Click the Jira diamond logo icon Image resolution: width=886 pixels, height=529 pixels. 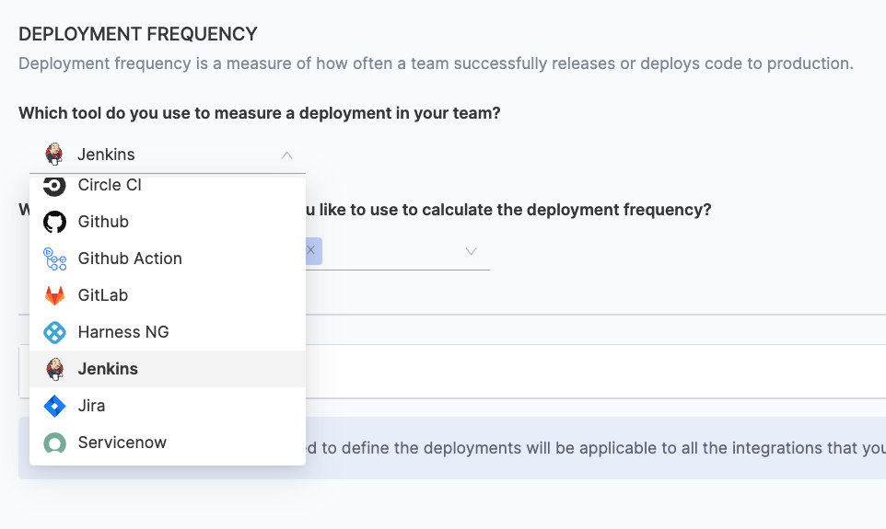click(x=55, y=406)
